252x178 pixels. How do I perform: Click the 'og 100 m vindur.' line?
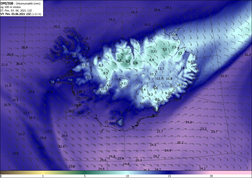click(x=11, y=7)
